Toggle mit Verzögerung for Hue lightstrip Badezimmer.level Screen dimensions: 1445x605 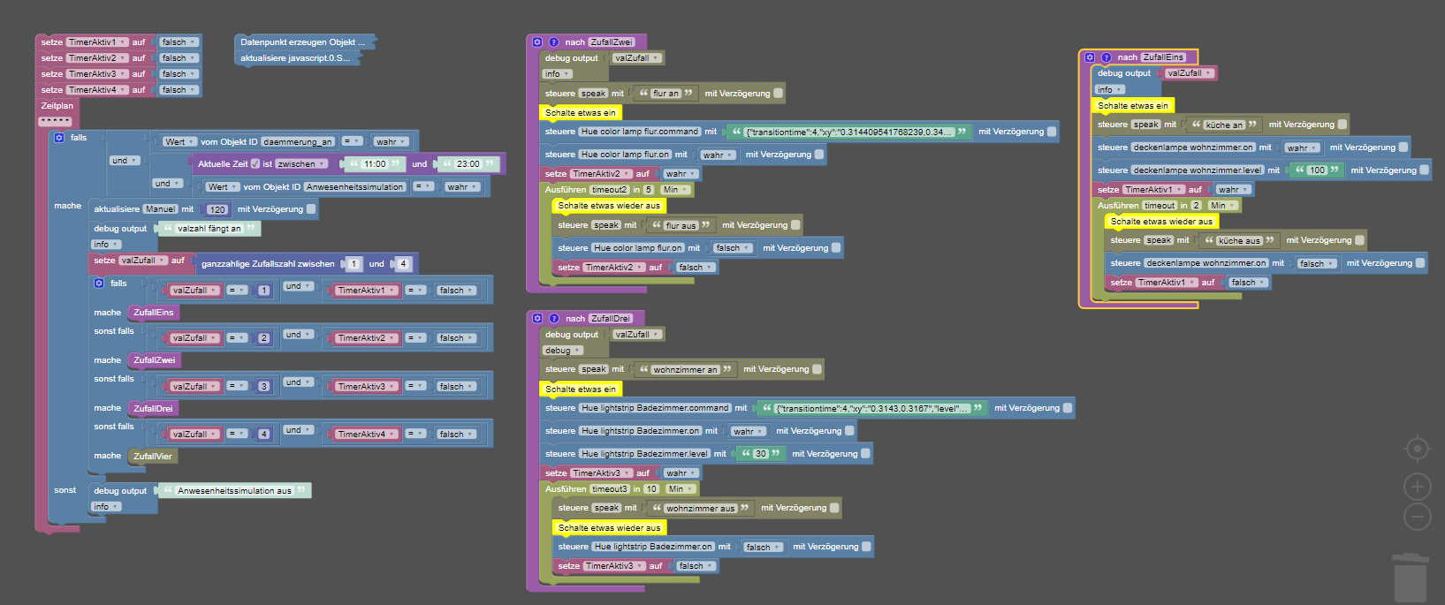(865, 454)
